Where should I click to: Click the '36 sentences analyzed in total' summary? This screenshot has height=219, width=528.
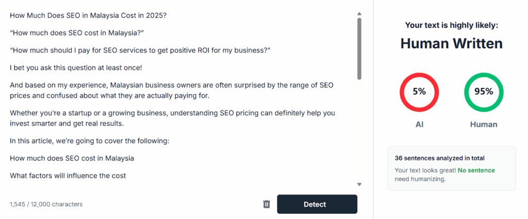click(439, 158)
